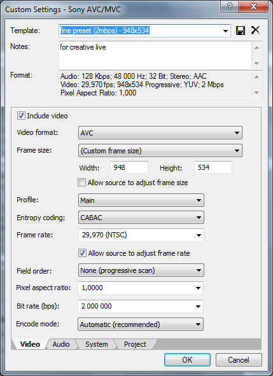Switch to the Project tab
The height and width of the screenshot is (376, 273).
coord(135,344)
